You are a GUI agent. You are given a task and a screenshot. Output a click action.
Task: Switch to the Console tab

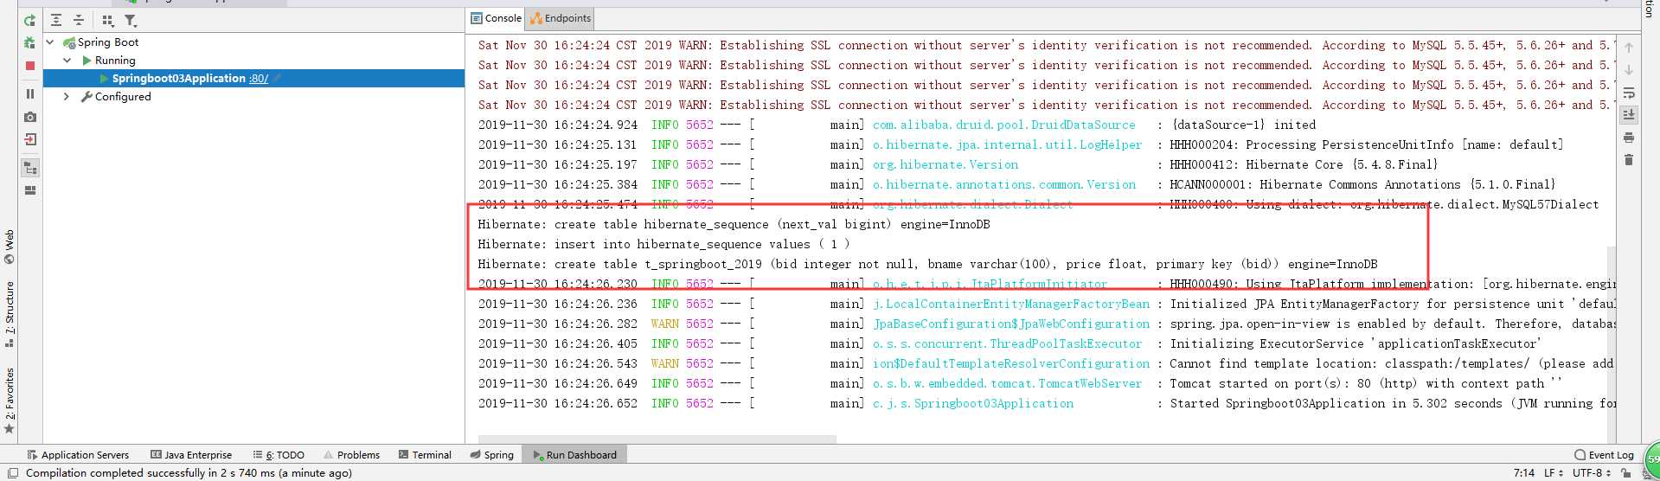click(x=497, y=18)
